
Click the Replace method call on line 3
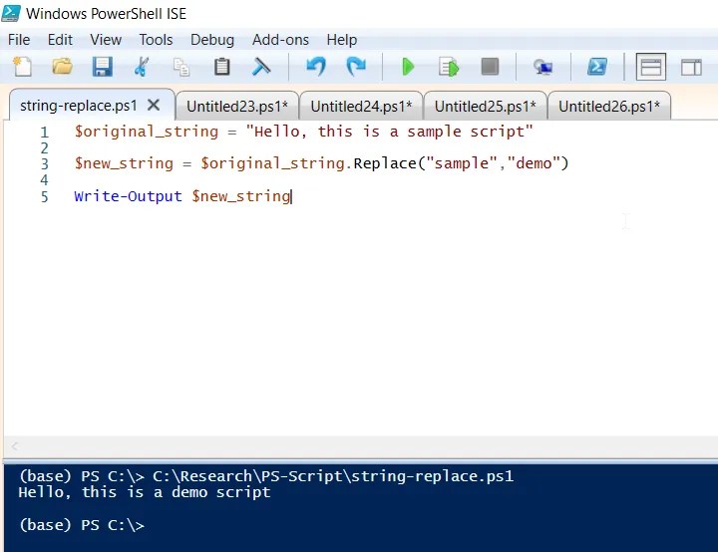(385, 163)
